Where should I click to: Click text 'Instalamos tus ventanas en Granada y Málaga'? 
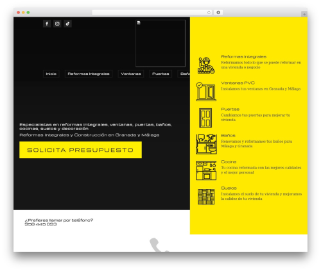[261, 88]
